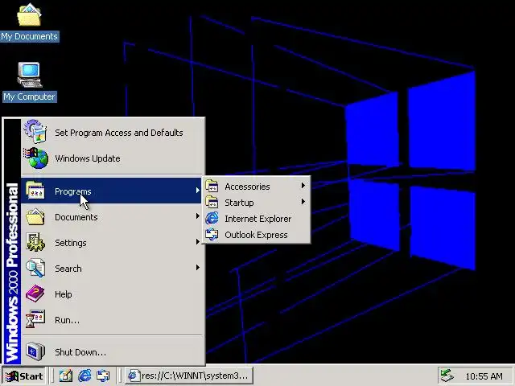This screenshot has height=386, width=515.
Task: Open the Settings menu item
Action: (113, 243)
